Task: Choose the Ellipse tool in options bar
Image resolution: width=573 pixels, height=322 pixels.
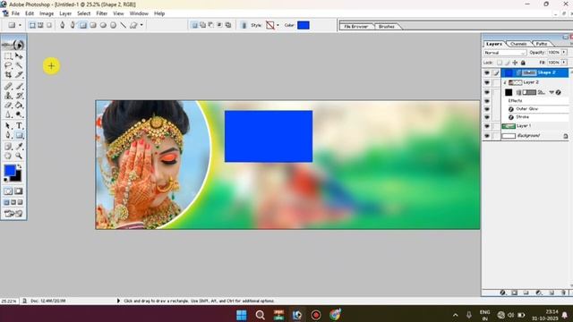Action: pos(103,25)
